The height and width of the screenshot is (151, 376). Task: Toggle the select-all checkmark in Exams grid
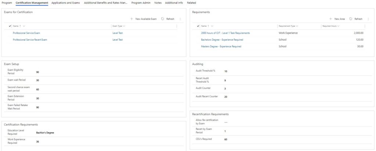10,26
